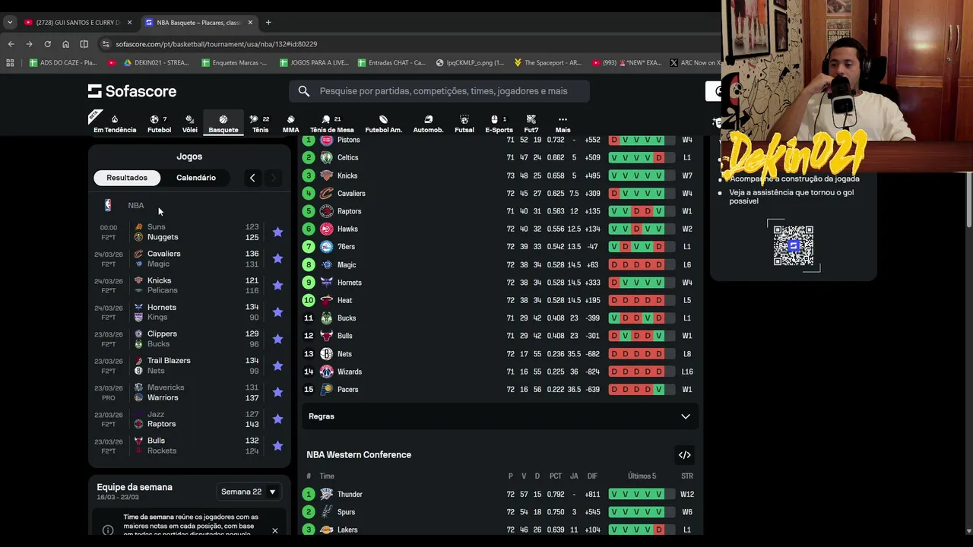This screenshot has height=547, width=973.
Task: Click the QR code image
Action: tap(793, 245)
